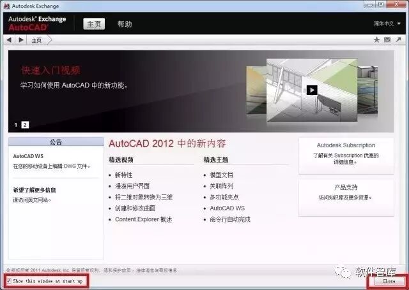409x290 pixels.
Task: Click the window close button in title bar
Action: coord(396,4)
